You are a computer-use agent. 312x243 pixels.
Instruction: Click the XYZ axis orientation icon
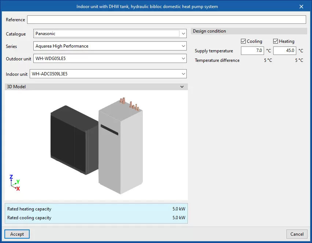click(15, 183)
